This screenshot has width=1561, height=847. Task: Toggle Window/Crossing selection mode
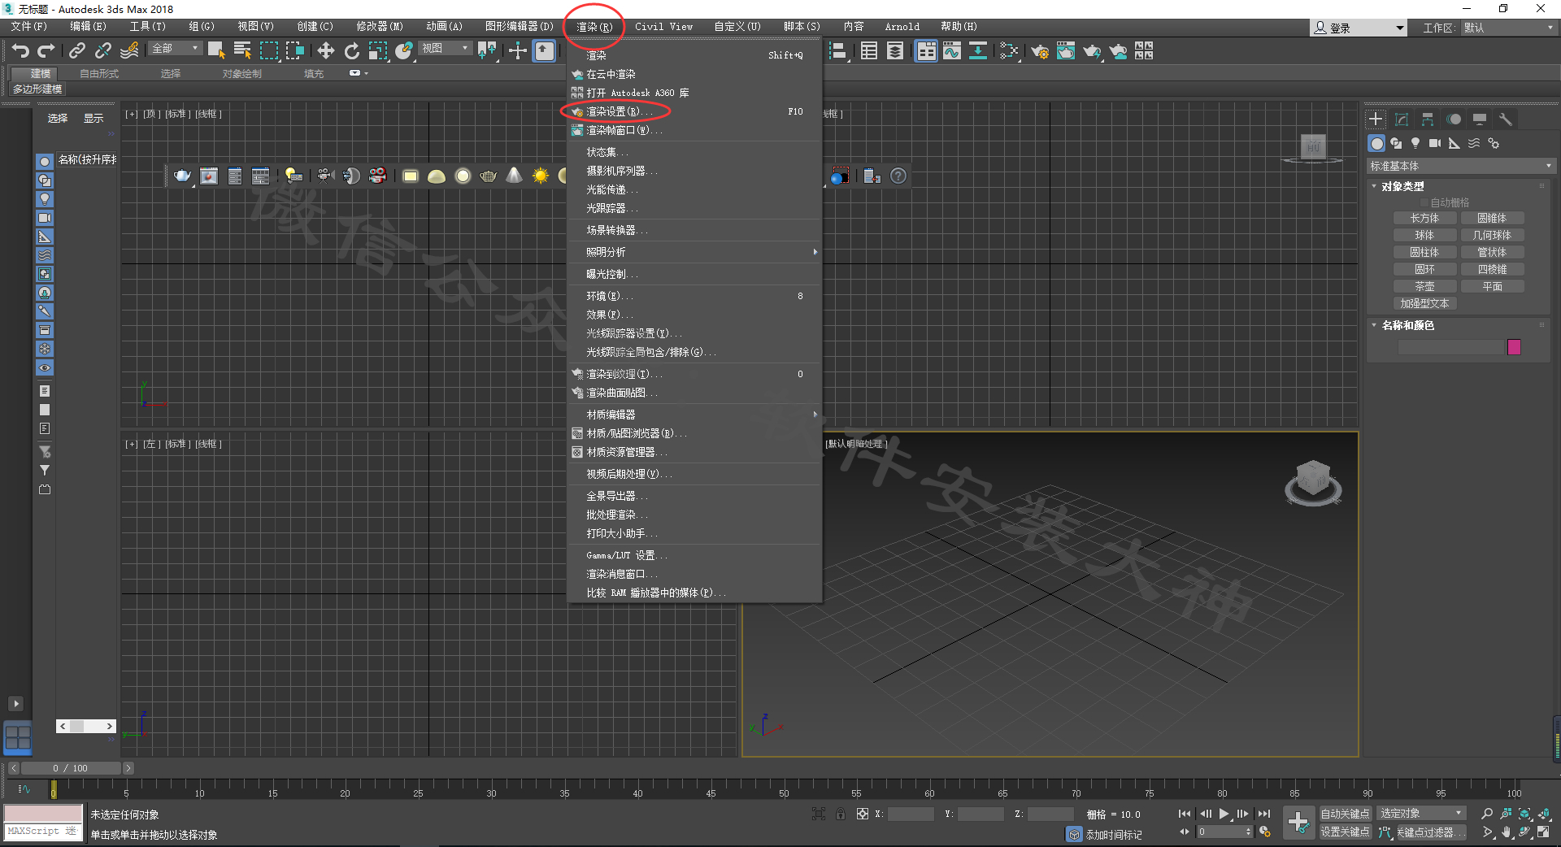294,51
